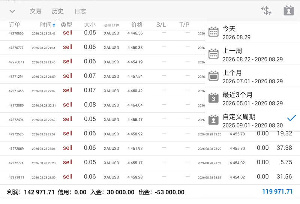Select order 47271294
The height and width of the screenshot is (204, 300).
[x=16, y=76]
